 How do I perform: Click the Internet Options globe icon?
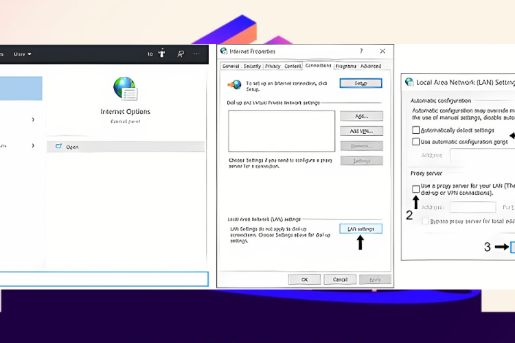tap(125, 88)
